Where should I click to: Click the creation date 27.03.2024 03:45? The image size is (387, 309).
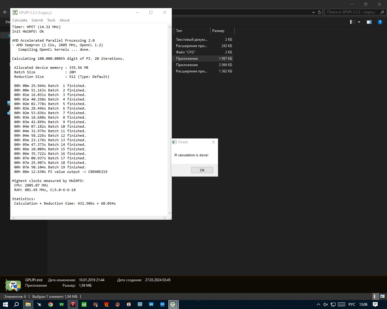(x=158, y=280)
